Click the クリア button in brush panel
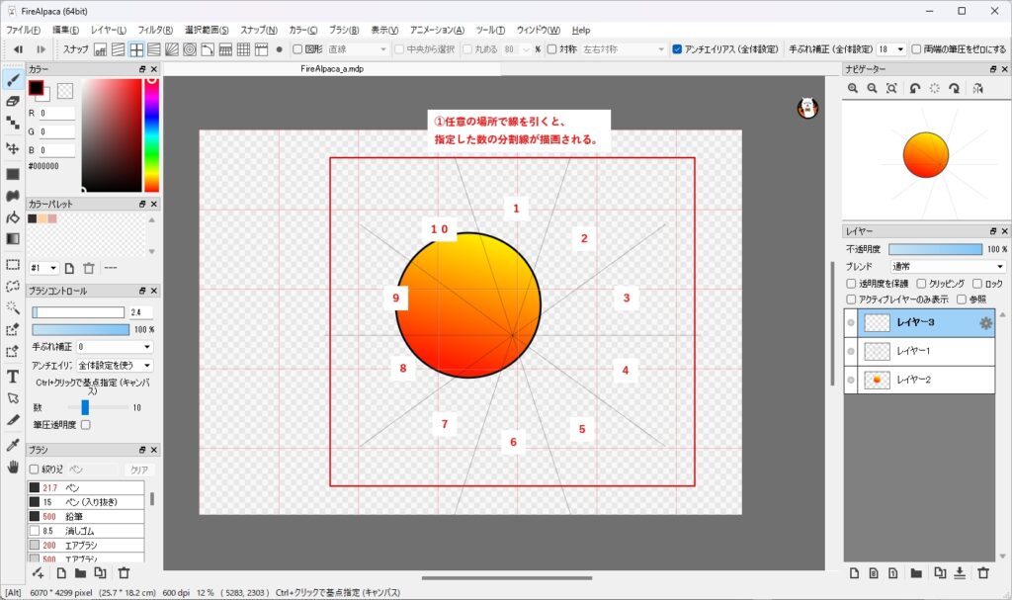1012x600 pixels. [x=139, y=470]
